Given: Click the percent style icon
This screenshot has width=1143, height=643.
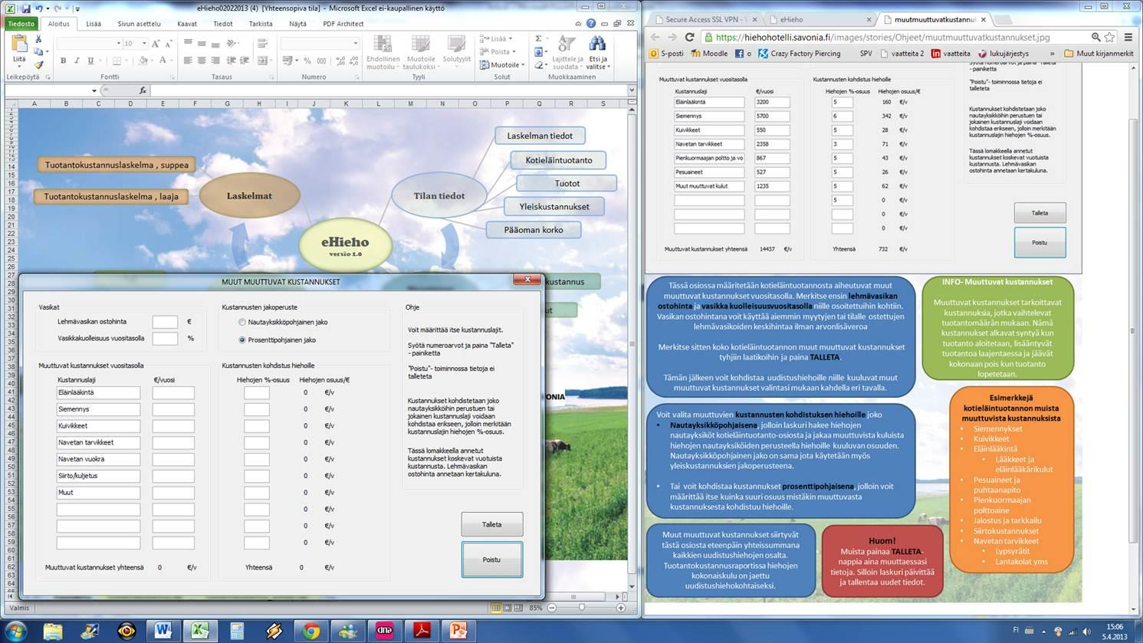Looking at the screenshot, I should 307,61.
